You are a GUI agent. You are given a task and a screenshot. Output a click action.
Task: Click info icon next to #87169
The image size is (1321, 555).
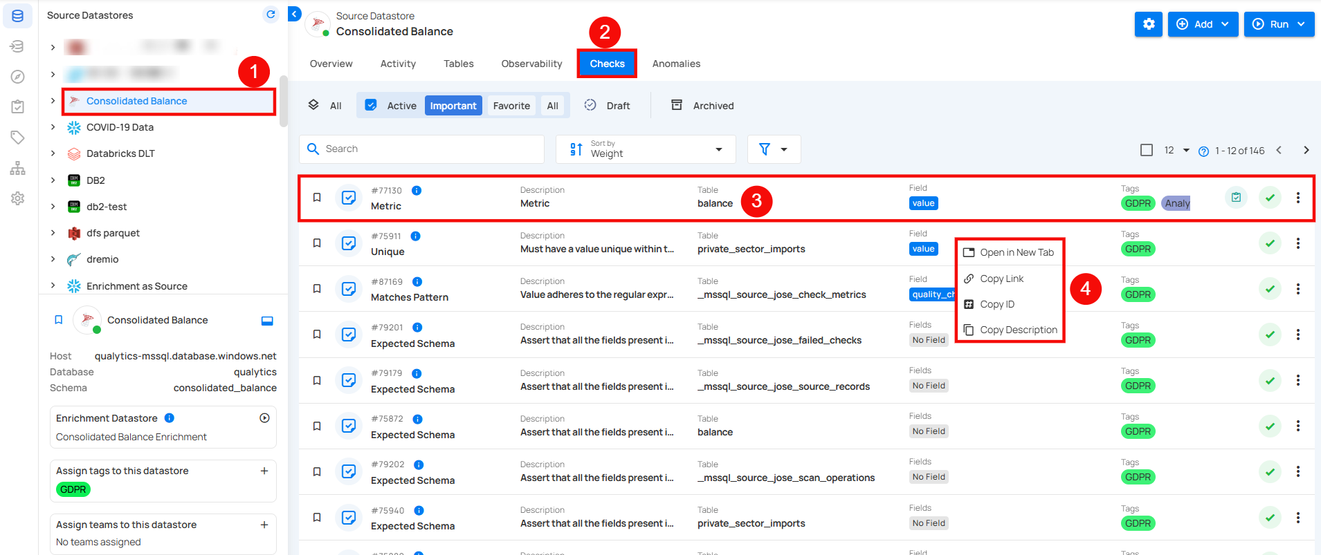coord(417,282)
